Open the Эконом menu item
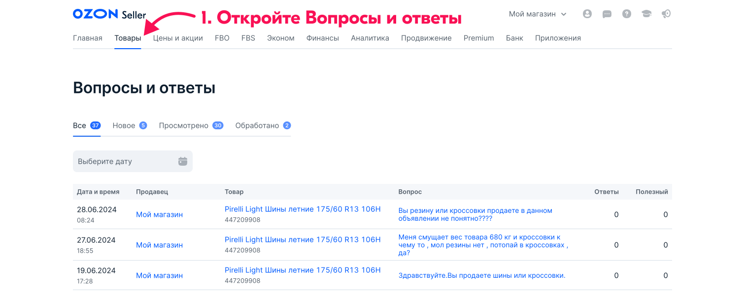This screenshot has height=295, width=745. pos(281,38)
